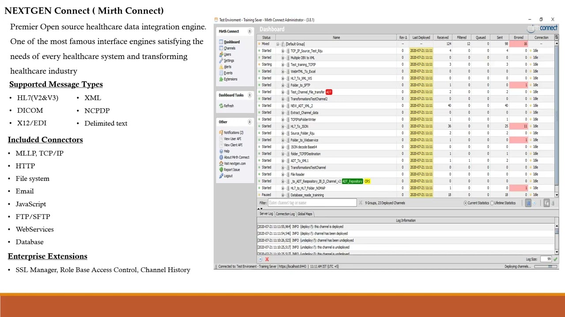Click the log panel vertical scrollbar

coord(557,240)
